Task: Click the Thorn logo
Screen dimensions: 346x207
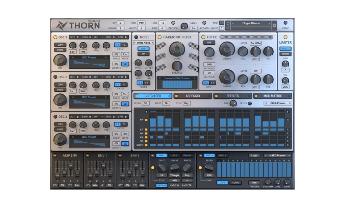Action: pos(78,26)
